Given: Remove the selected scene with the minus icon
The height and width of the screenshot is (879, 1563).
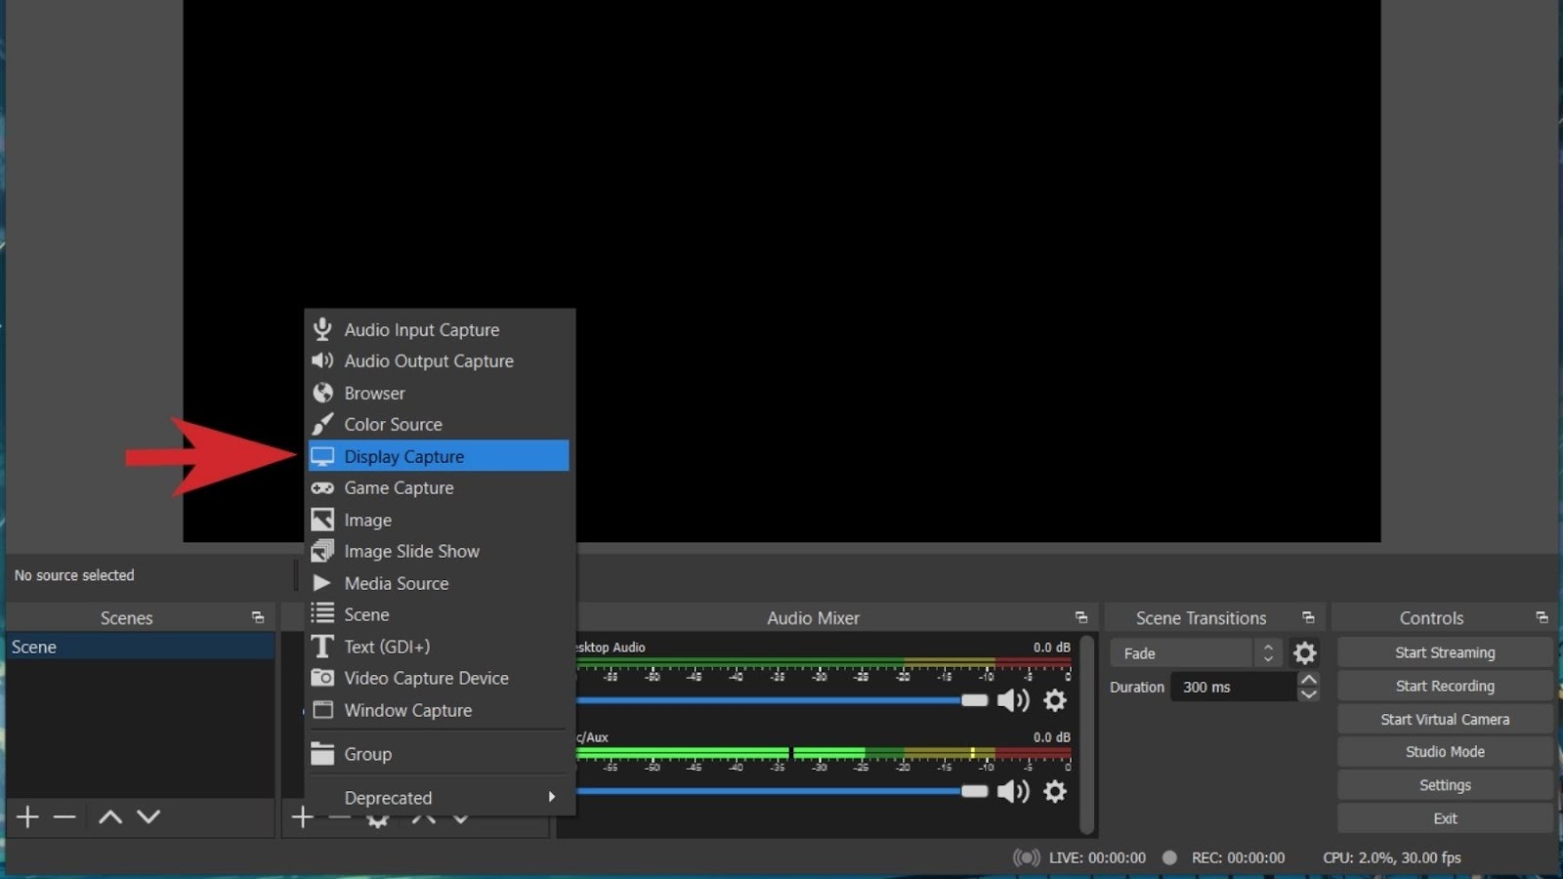Looking at the screenshot, I should click(64, 816).
